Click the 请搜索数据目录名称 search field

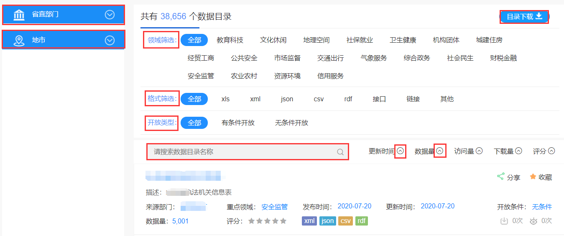(x=242, y=152)
